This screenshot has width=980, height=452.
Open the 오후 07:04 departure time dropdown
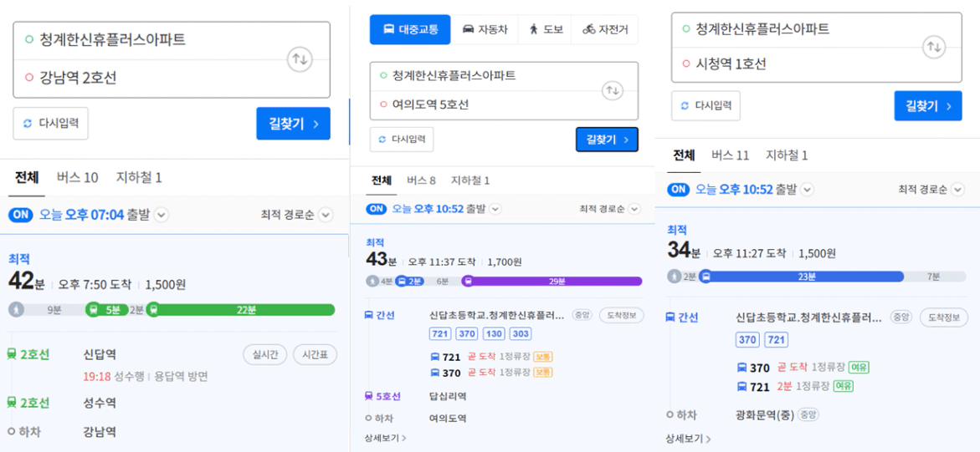162,216
